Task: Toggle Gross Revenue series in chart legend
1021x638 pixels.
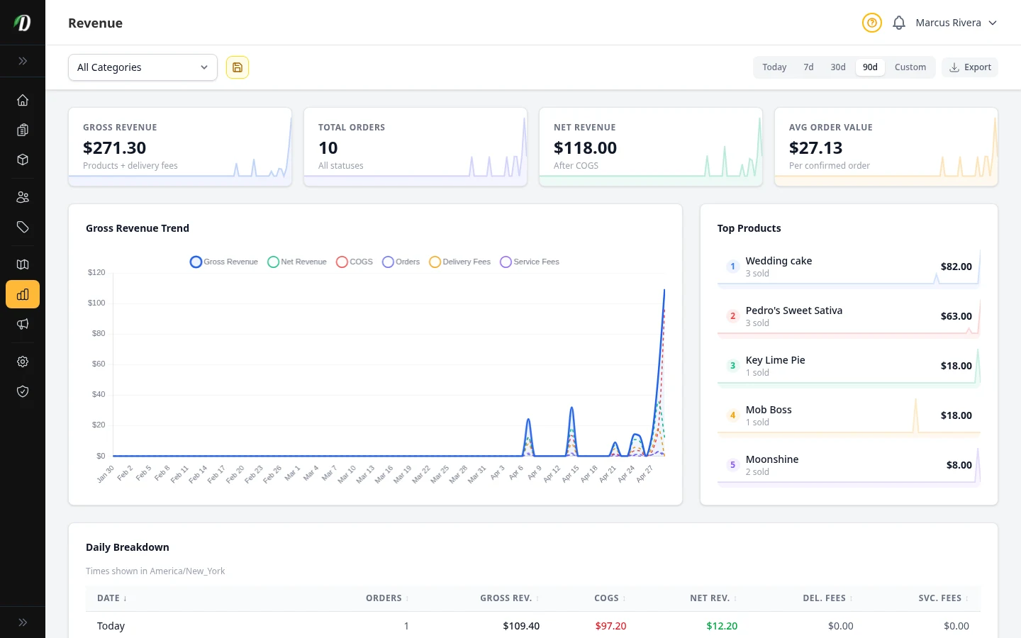Action: [224, 262]
